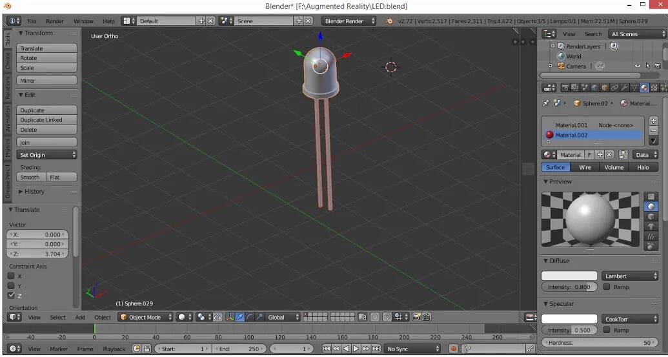668x357 pixels.
Task: Open the All Scenes outliner dropdown
Action: pos(637,34)
